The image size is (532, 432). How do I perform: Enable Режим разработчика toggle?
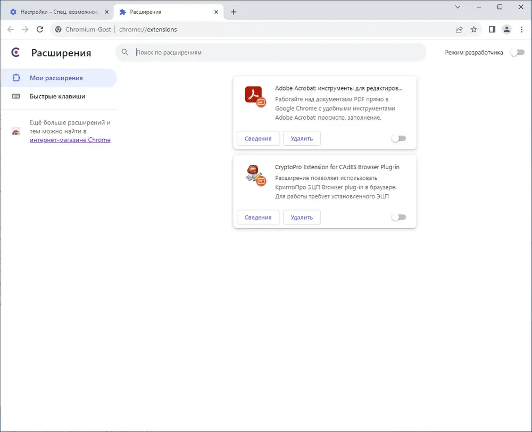[x=518, y=53]
